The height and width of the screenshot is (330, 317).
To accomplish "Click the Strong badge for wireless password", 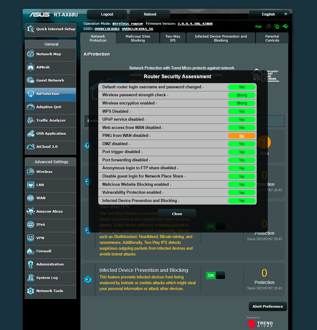I will pos(242,95).
